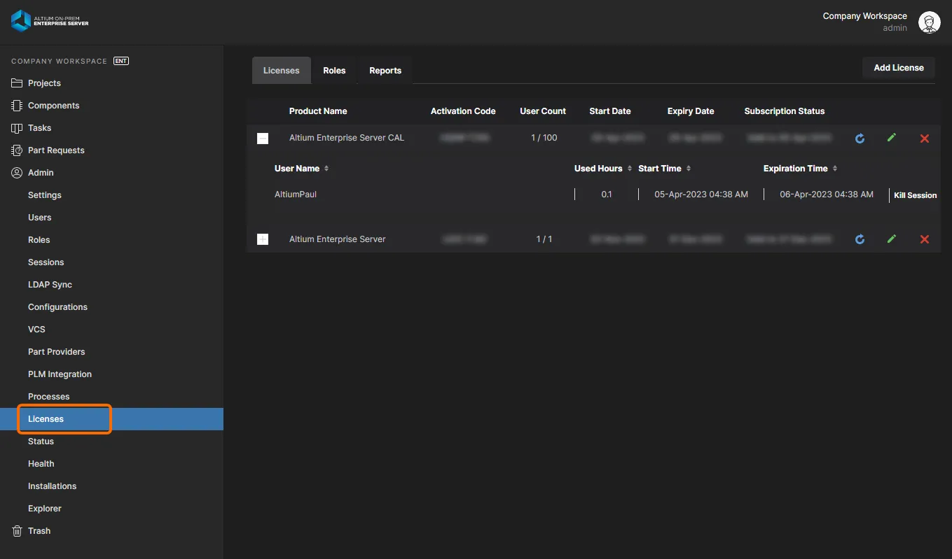This screenshot has height=559, width=952.
Task: Select Licenses in the sidebar
Action: point(111,419)
